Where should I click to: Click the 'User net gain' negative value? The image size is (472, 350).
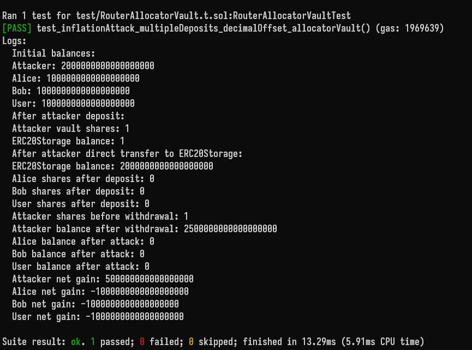(135, 317)
